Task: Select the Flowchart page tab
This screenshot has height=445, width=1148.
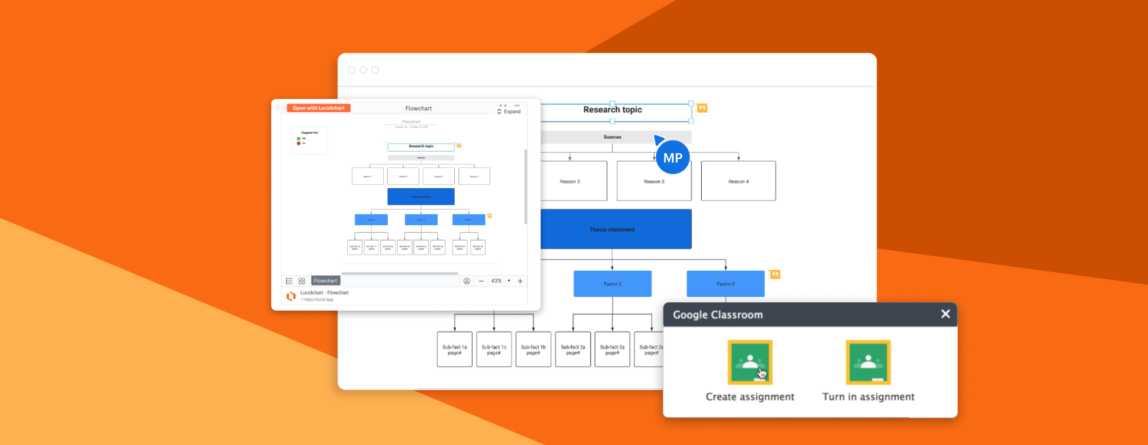Action: click(325, 281)
